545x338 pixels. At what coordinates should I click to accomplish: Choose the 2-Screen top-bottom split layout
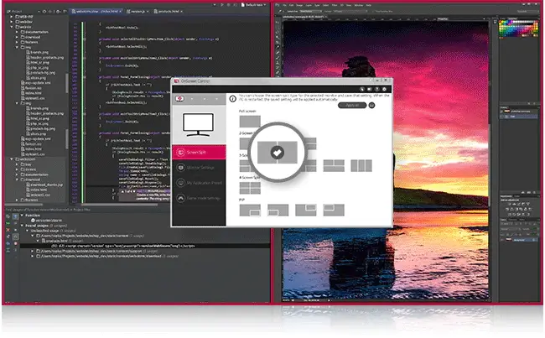pos(311,143)
